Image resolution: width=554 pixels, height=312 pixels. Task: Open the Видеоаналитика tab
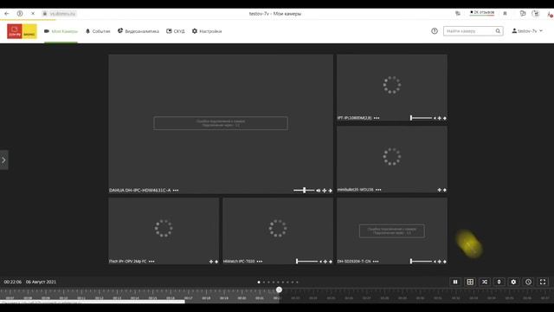pyautogui.click(x=138, y=31)
